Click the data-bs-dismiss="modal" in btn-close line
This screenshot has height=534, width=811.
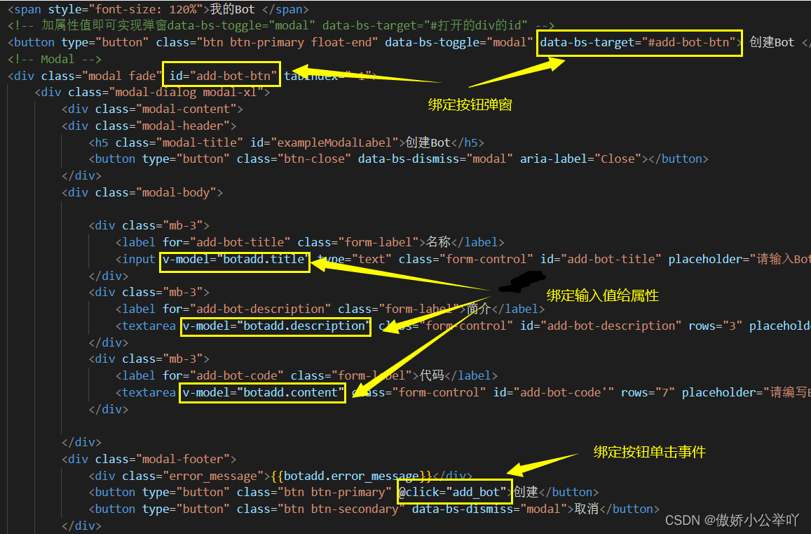[435, 159]
